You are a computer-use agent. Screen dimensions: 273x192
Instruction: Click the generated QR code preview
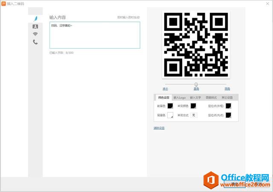click(196, 45)
